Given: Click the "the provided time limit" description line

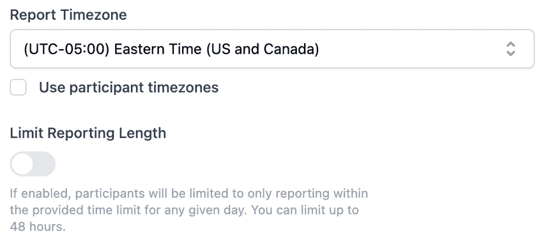Looking at the screenshot, I should [184, 210].
